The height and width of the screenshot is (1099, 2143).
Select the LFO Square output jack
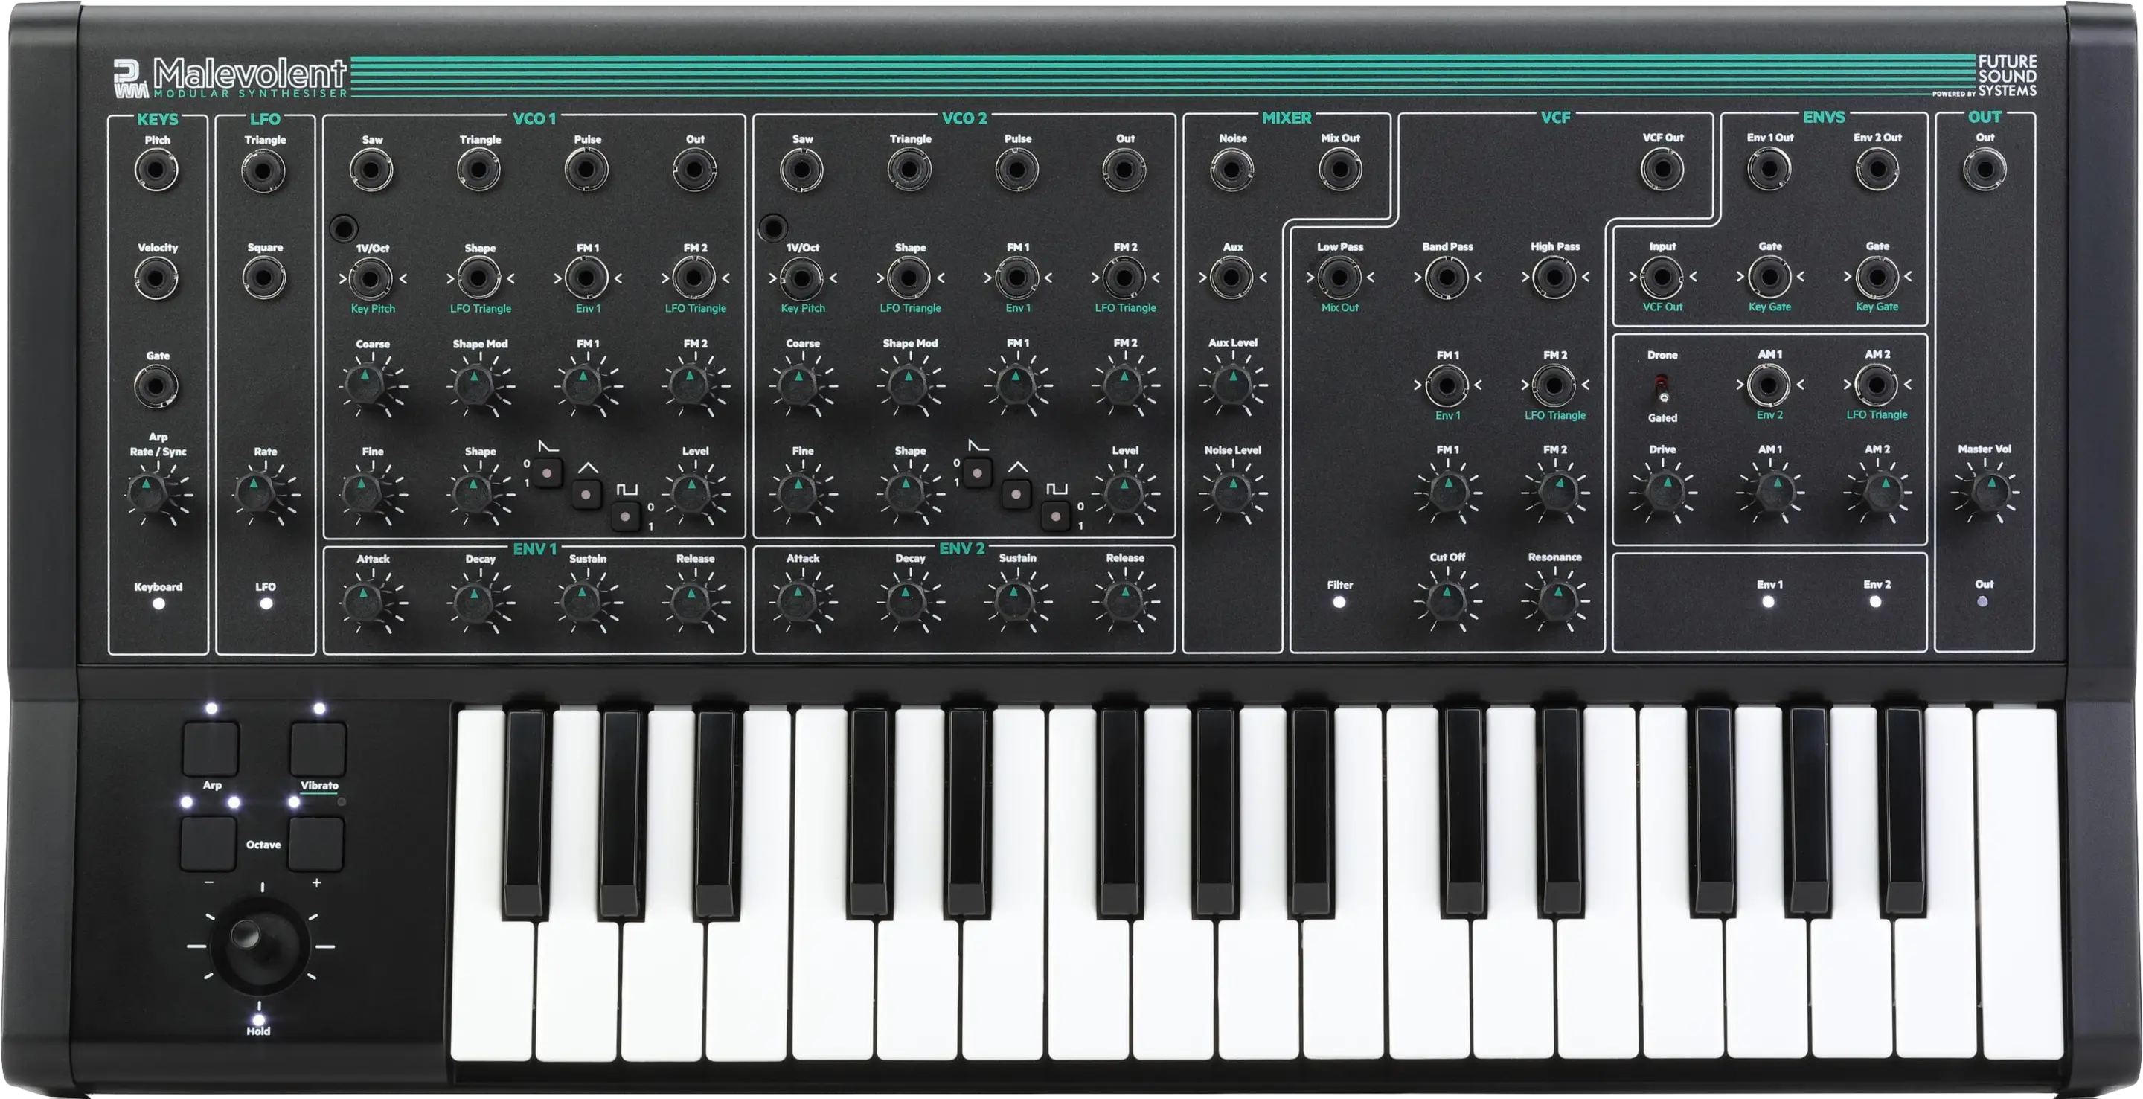(263, 278)
